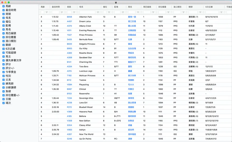Open the filter funnel for the 馬齡 column
Image resolution: width=232 pixels, height=142 pixels.
coord(47,12)
